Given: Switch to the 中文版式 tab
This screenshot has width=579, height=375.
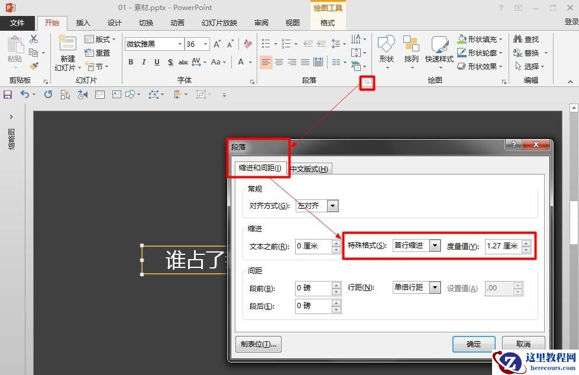Looking at the screenshot, I should tap(310, 169).
